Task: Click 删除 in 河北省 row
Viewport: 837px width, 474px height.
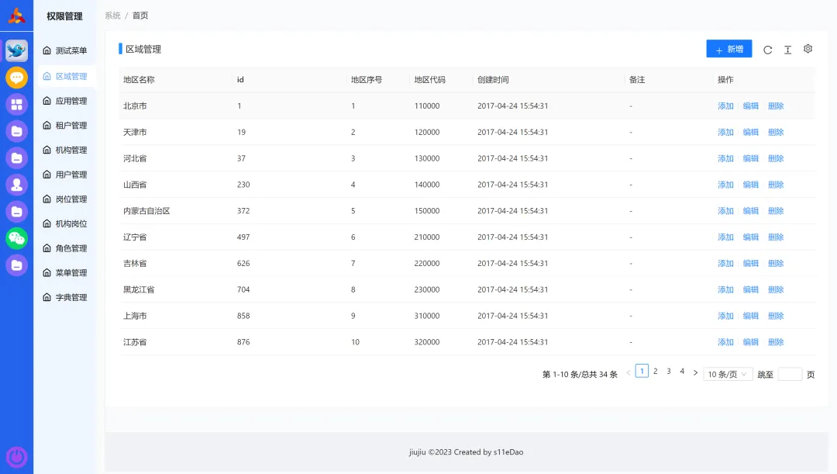Action: coord(776,158)
